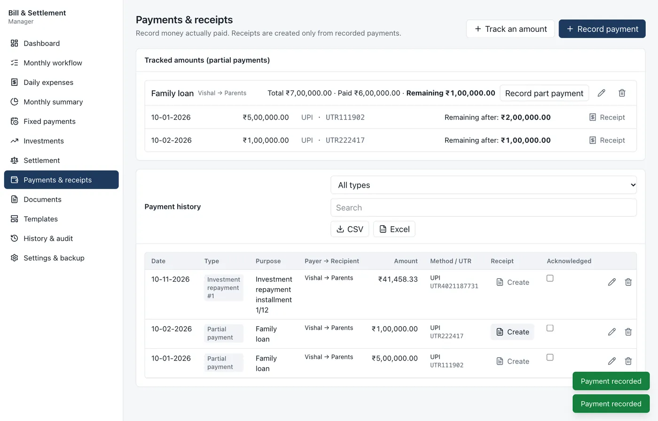This screenshot has width=658, height=421.
Task: Open Monthly workflow page
Action: point(61,63)
